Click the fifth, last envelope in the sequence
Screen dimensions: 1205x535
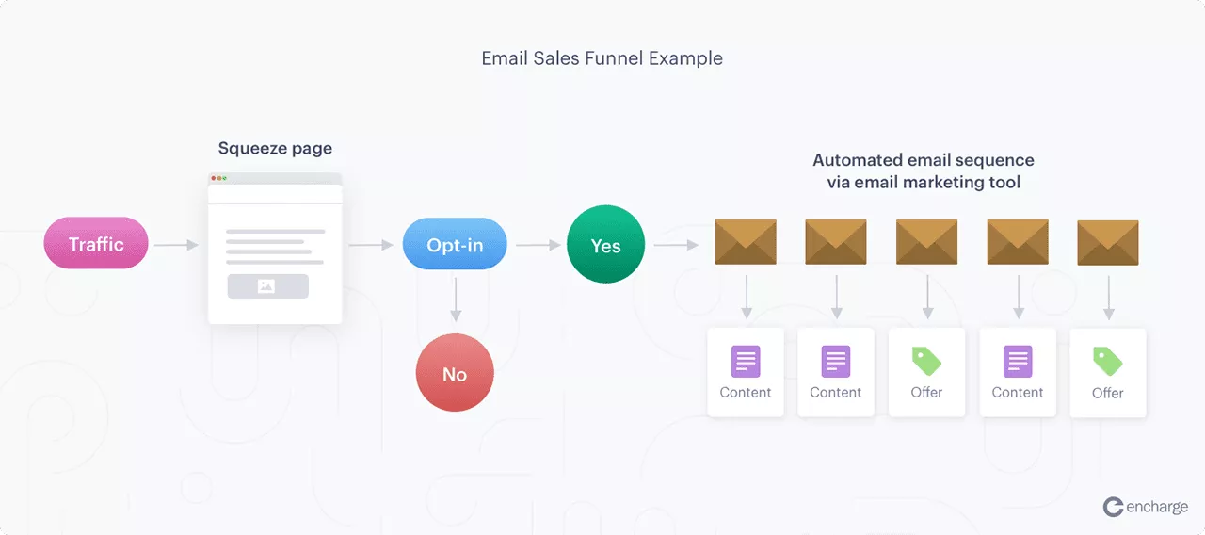(1108, 243)
